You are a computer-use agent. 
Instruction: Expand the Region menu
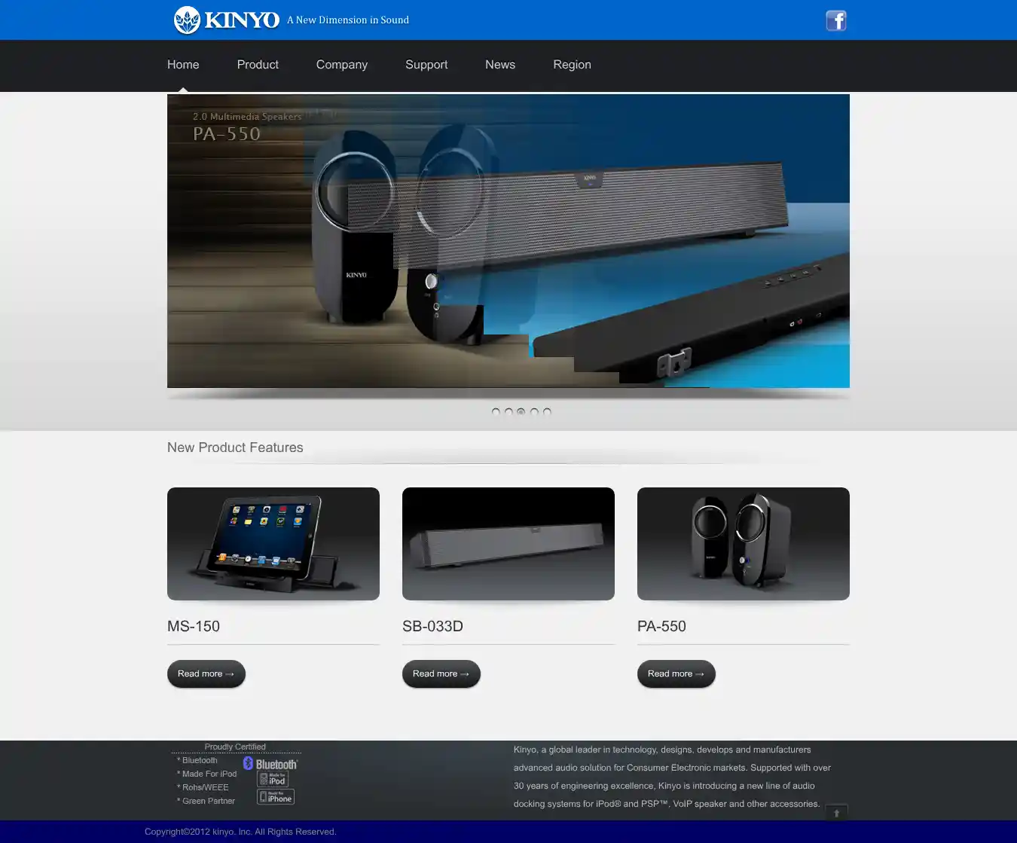[x=572, y=65]
